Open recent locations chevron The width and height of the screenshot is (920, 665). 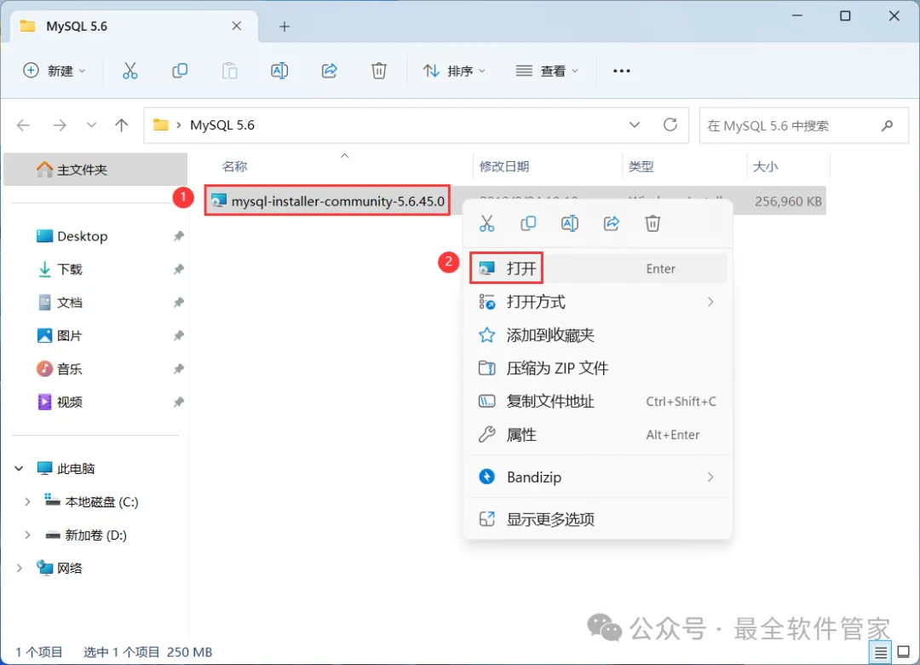point(91,125)
